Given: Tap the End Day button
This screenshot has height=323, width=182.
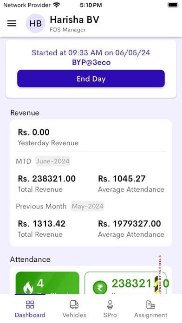Looking at the screenshot, I should click(x=91, y=79).
